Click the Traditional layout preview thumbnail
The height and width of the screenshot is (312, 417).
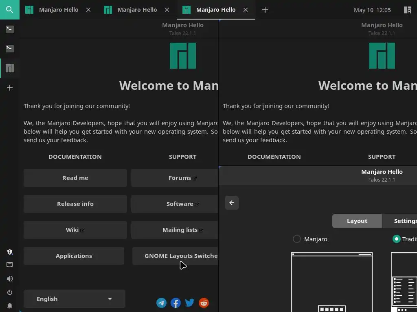tap(404, 282)
